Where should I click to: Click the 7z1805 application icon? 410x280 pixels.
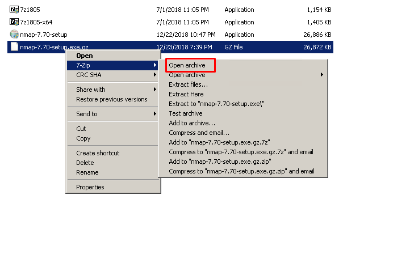(14, 10)
